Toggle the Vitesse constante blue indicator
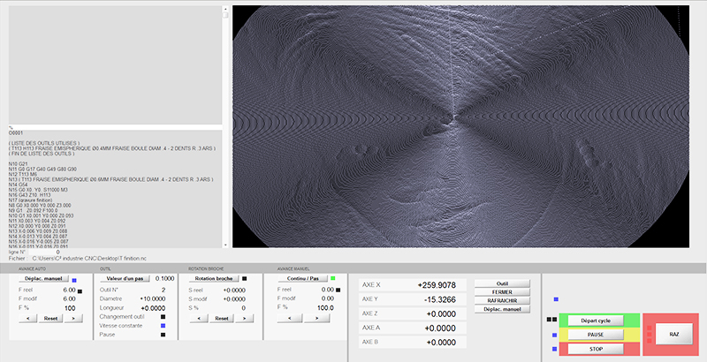 pos(163,326)
